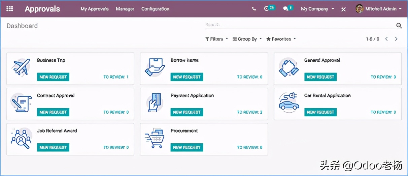Click the Business Trip card title
Screen dimensions: 408x176
click(x=51, y=60)
